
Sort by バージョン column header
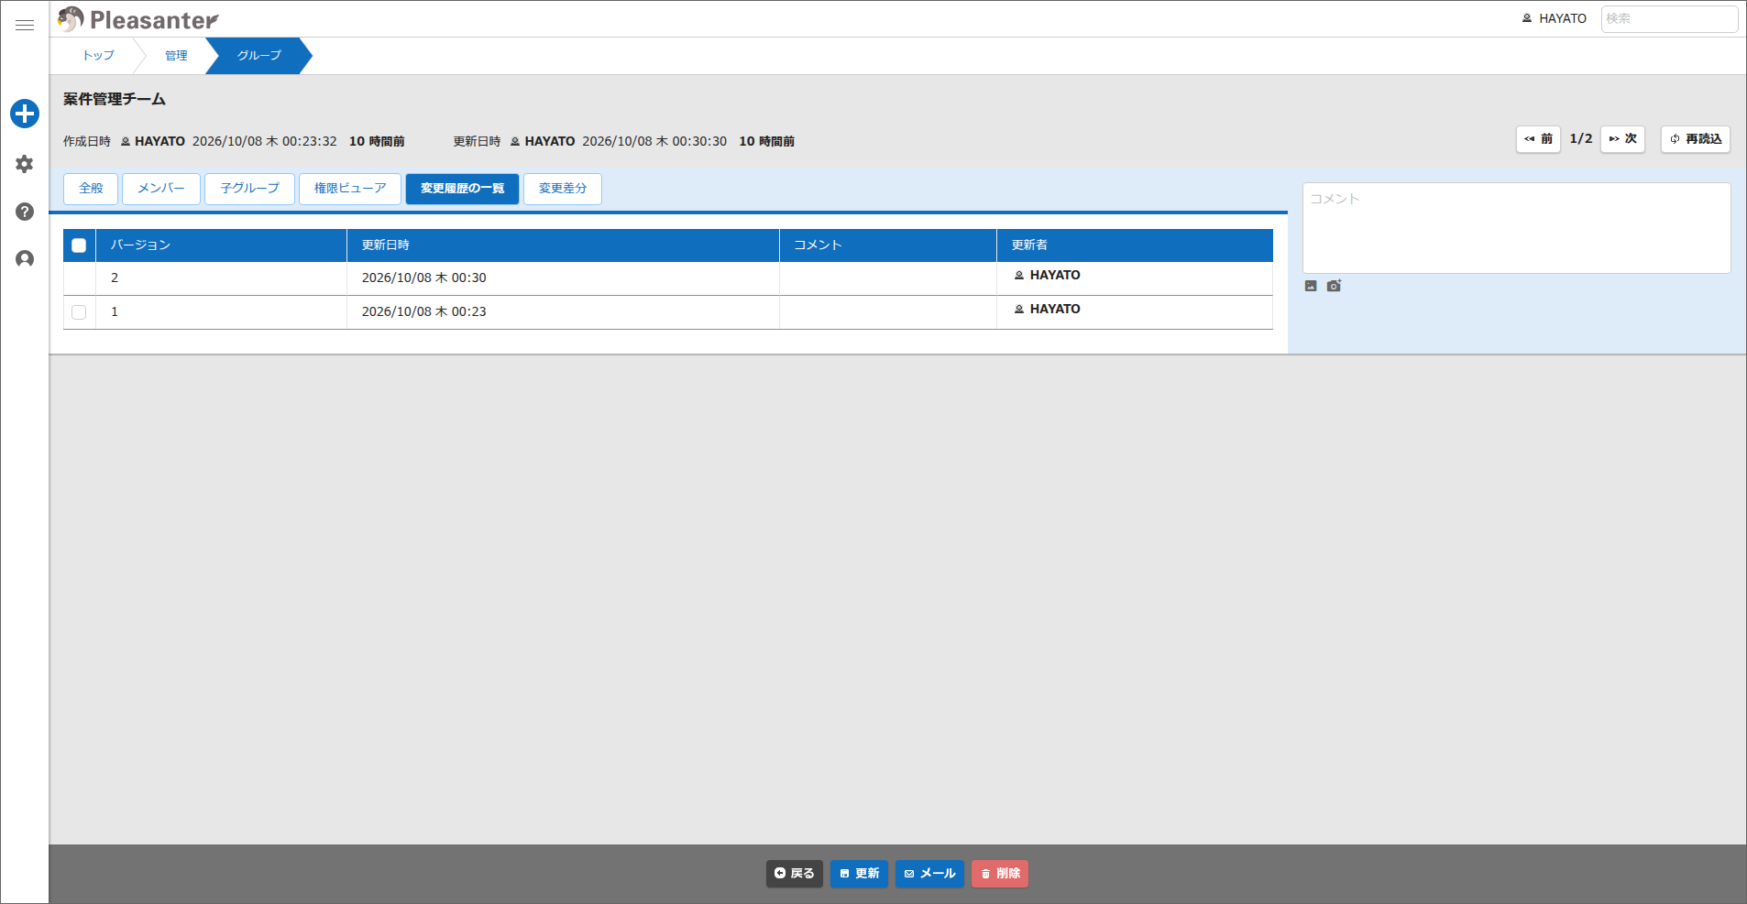[221, 245]
